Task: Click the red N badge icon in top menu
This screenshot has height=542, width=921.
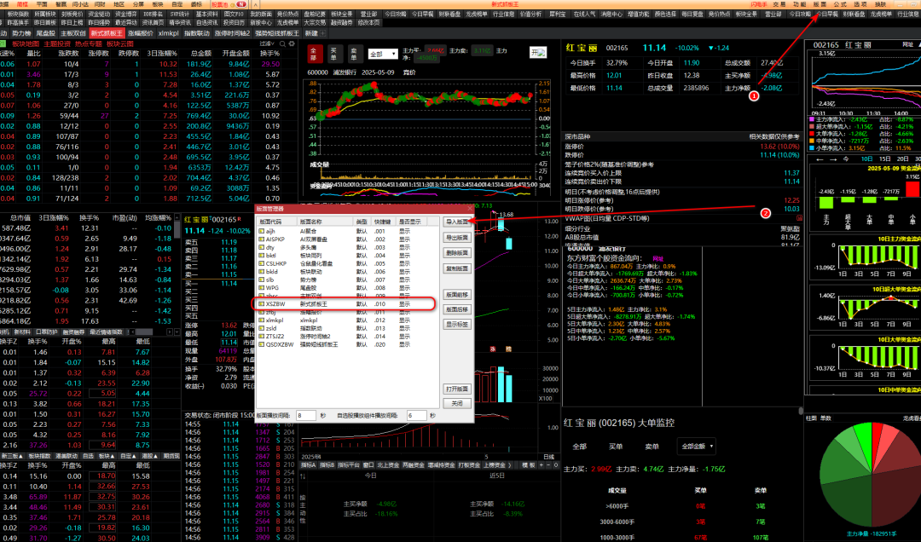Action: click(240, 4)
